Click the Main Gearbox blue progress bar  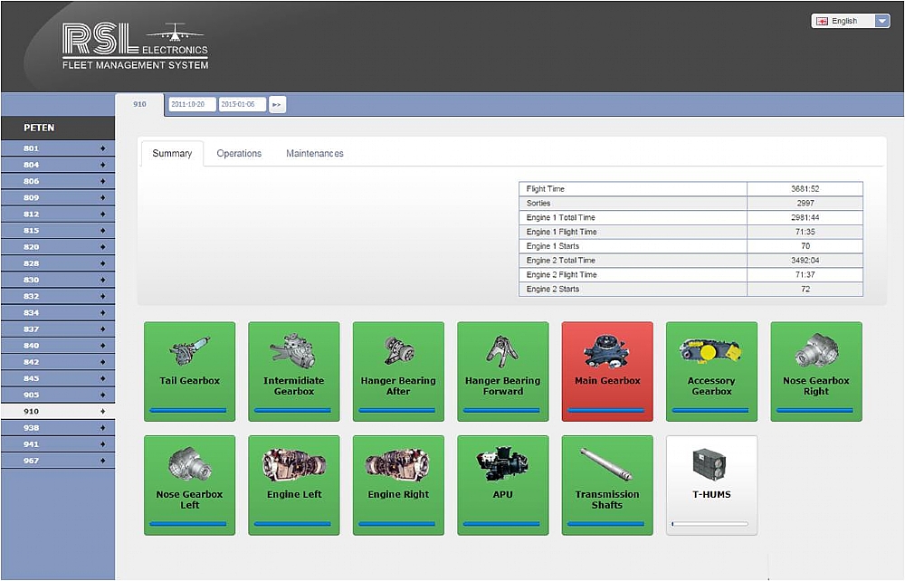(606, 410)
